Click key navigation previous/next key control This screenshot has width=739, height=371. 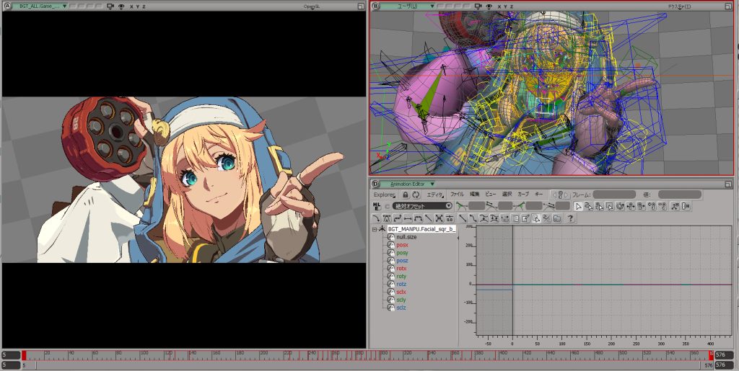pos(560,195)
